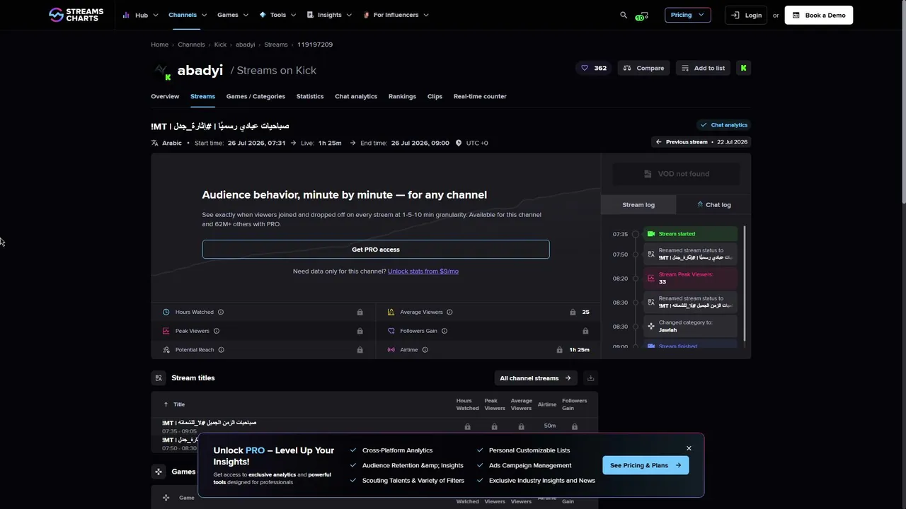Image resolution: width=906 pixels, height=509 pixels.
Task: Click the Chat analytics badge near title
Action: tap(723, 125)
